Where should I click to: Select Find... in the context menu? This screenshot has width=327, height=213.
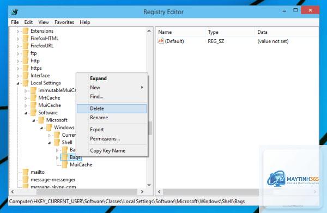[x=112, y=96]
